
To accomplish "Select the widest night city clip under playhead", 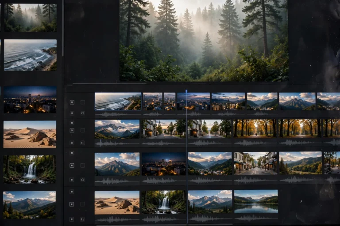I will pyautogui.click(x=193, y=102).
